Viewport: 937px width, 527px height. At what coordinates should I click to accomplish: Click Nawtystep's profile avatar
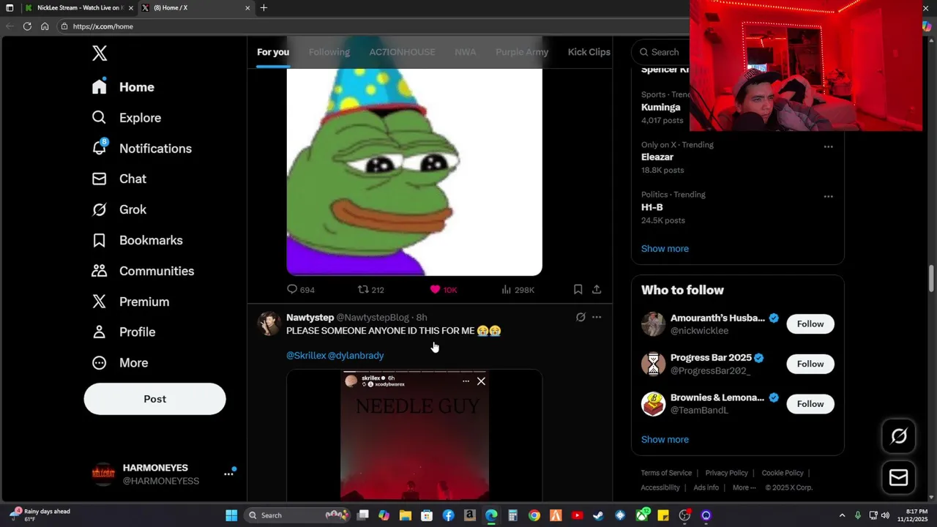pos(269,324)
